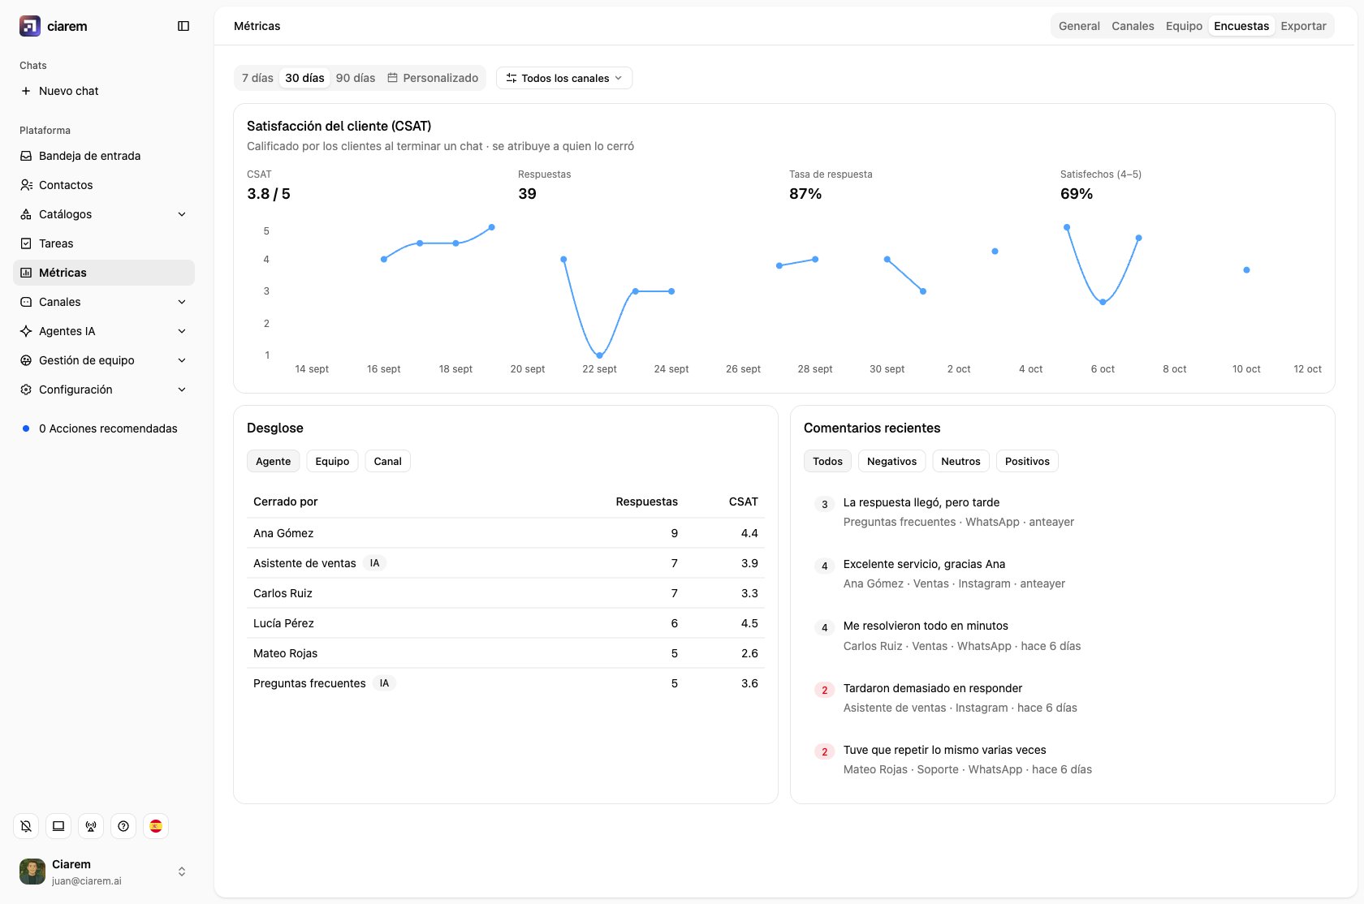The width and height of the screenshot is (1364, 904).
Task: Select the 7 días range
Action: click(257, 78)
